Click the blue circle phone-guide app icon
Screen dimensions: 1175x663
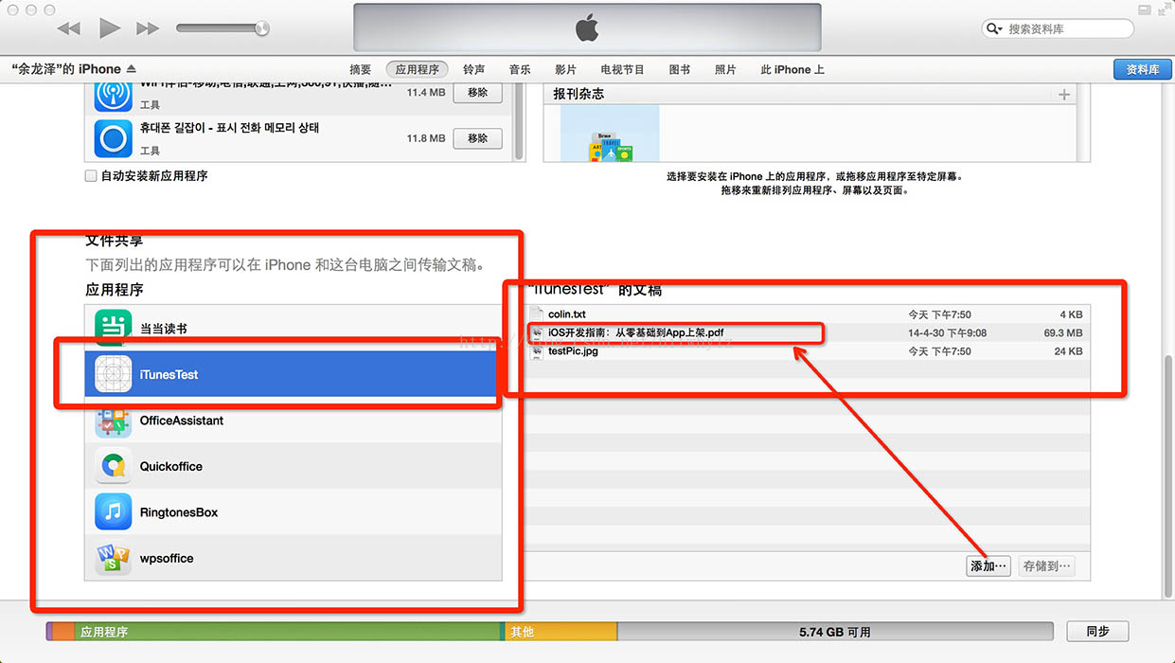coord(114,138)
